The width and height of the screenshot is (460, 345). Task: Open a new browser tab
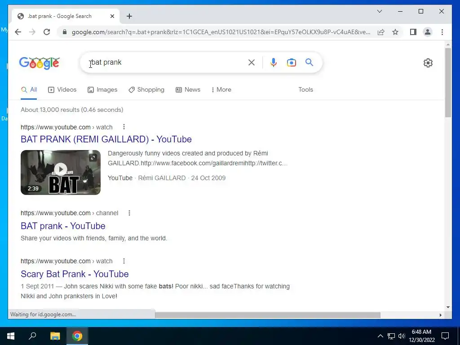129,16
